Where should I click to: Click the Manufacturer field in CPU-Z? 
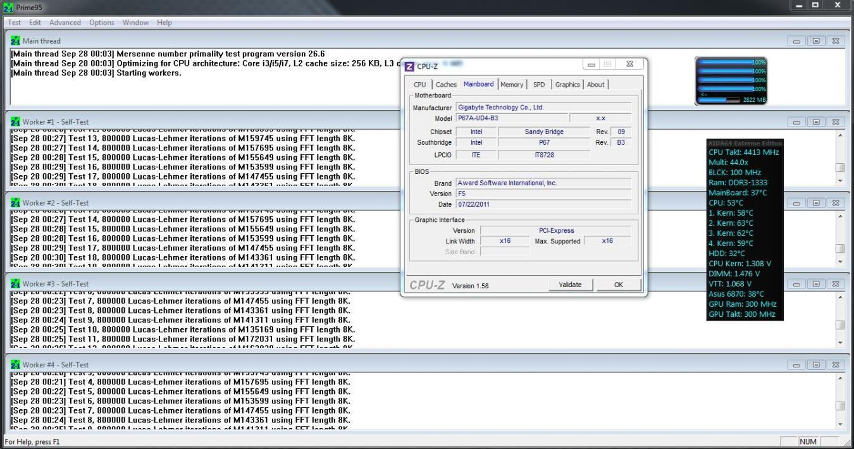pos(543,108)
